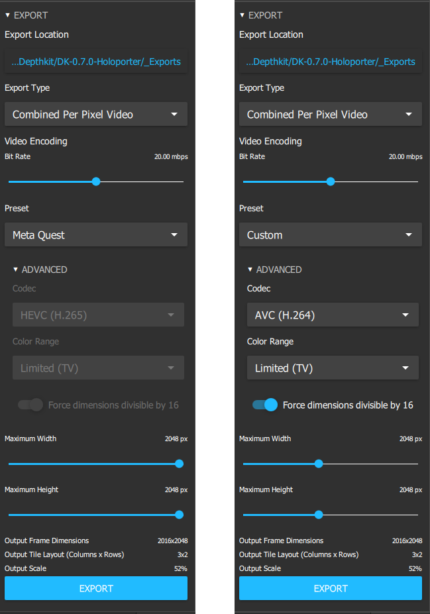This screenshot has height=614, width=430.
Task: Open the Export Type dropdown in the right panel
Action: [x=330, y=114]
